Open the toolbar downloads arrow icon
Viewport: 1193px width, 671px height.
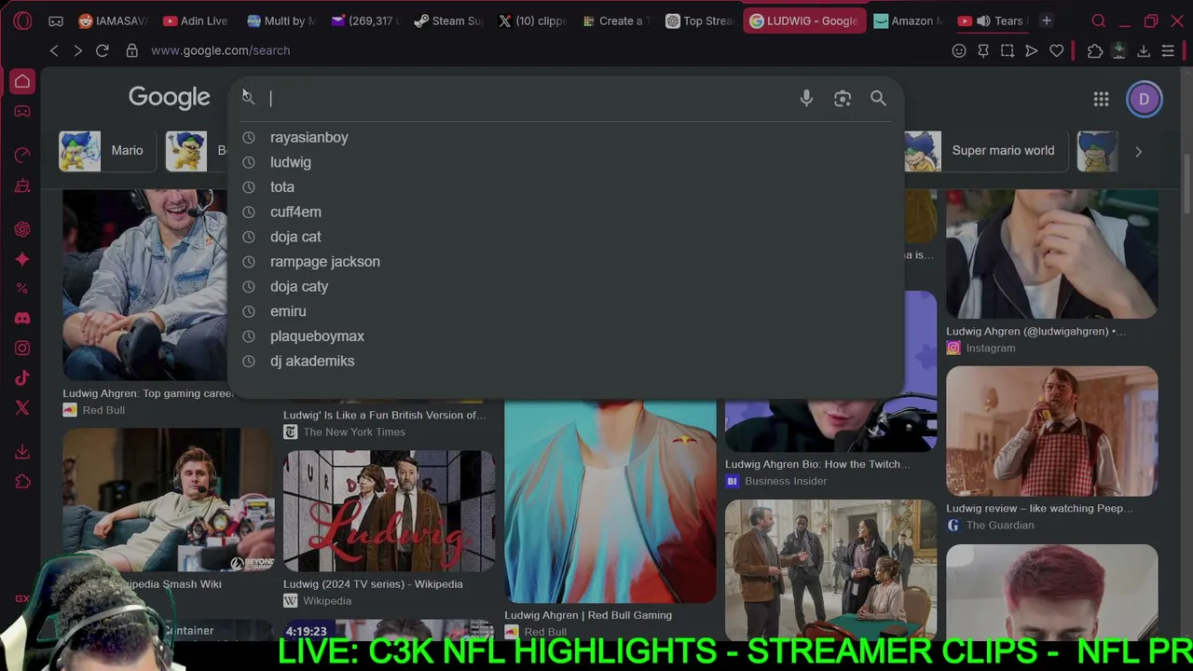click(1144, 50)
